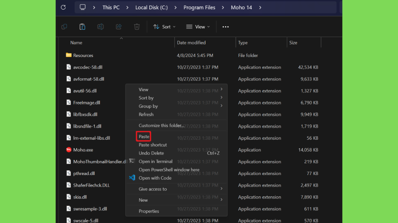Image resolution: width=398 pixels, height=223 pixels.
Task: Click the Refresh icon beside the address bar
Action: coord(63,7)
